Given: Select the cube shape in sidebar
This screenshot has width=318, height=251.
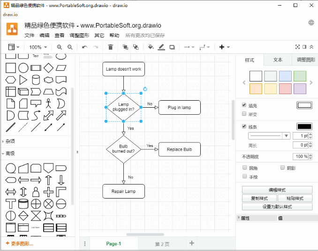Looking at the screenshot, I should 23,92.
